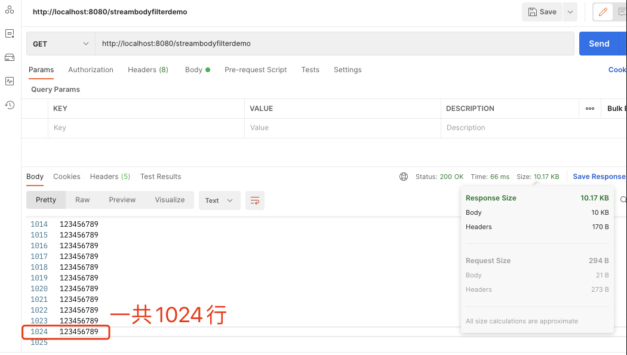Toggle the line wrap icon
Screen dimensions: 627x355
pyautogui.click(x=255, y=200)
